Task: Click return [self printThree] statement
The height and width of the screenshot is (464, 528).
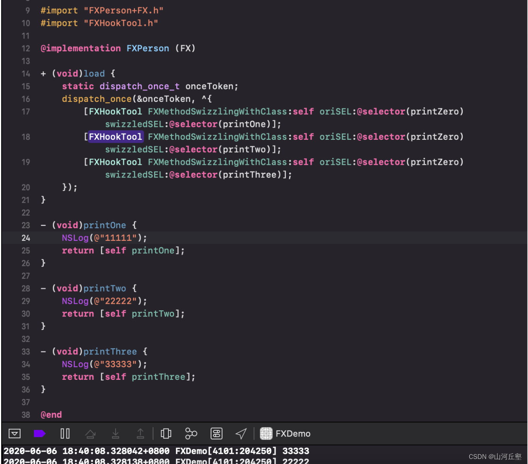Action: [x=129, y=377]
